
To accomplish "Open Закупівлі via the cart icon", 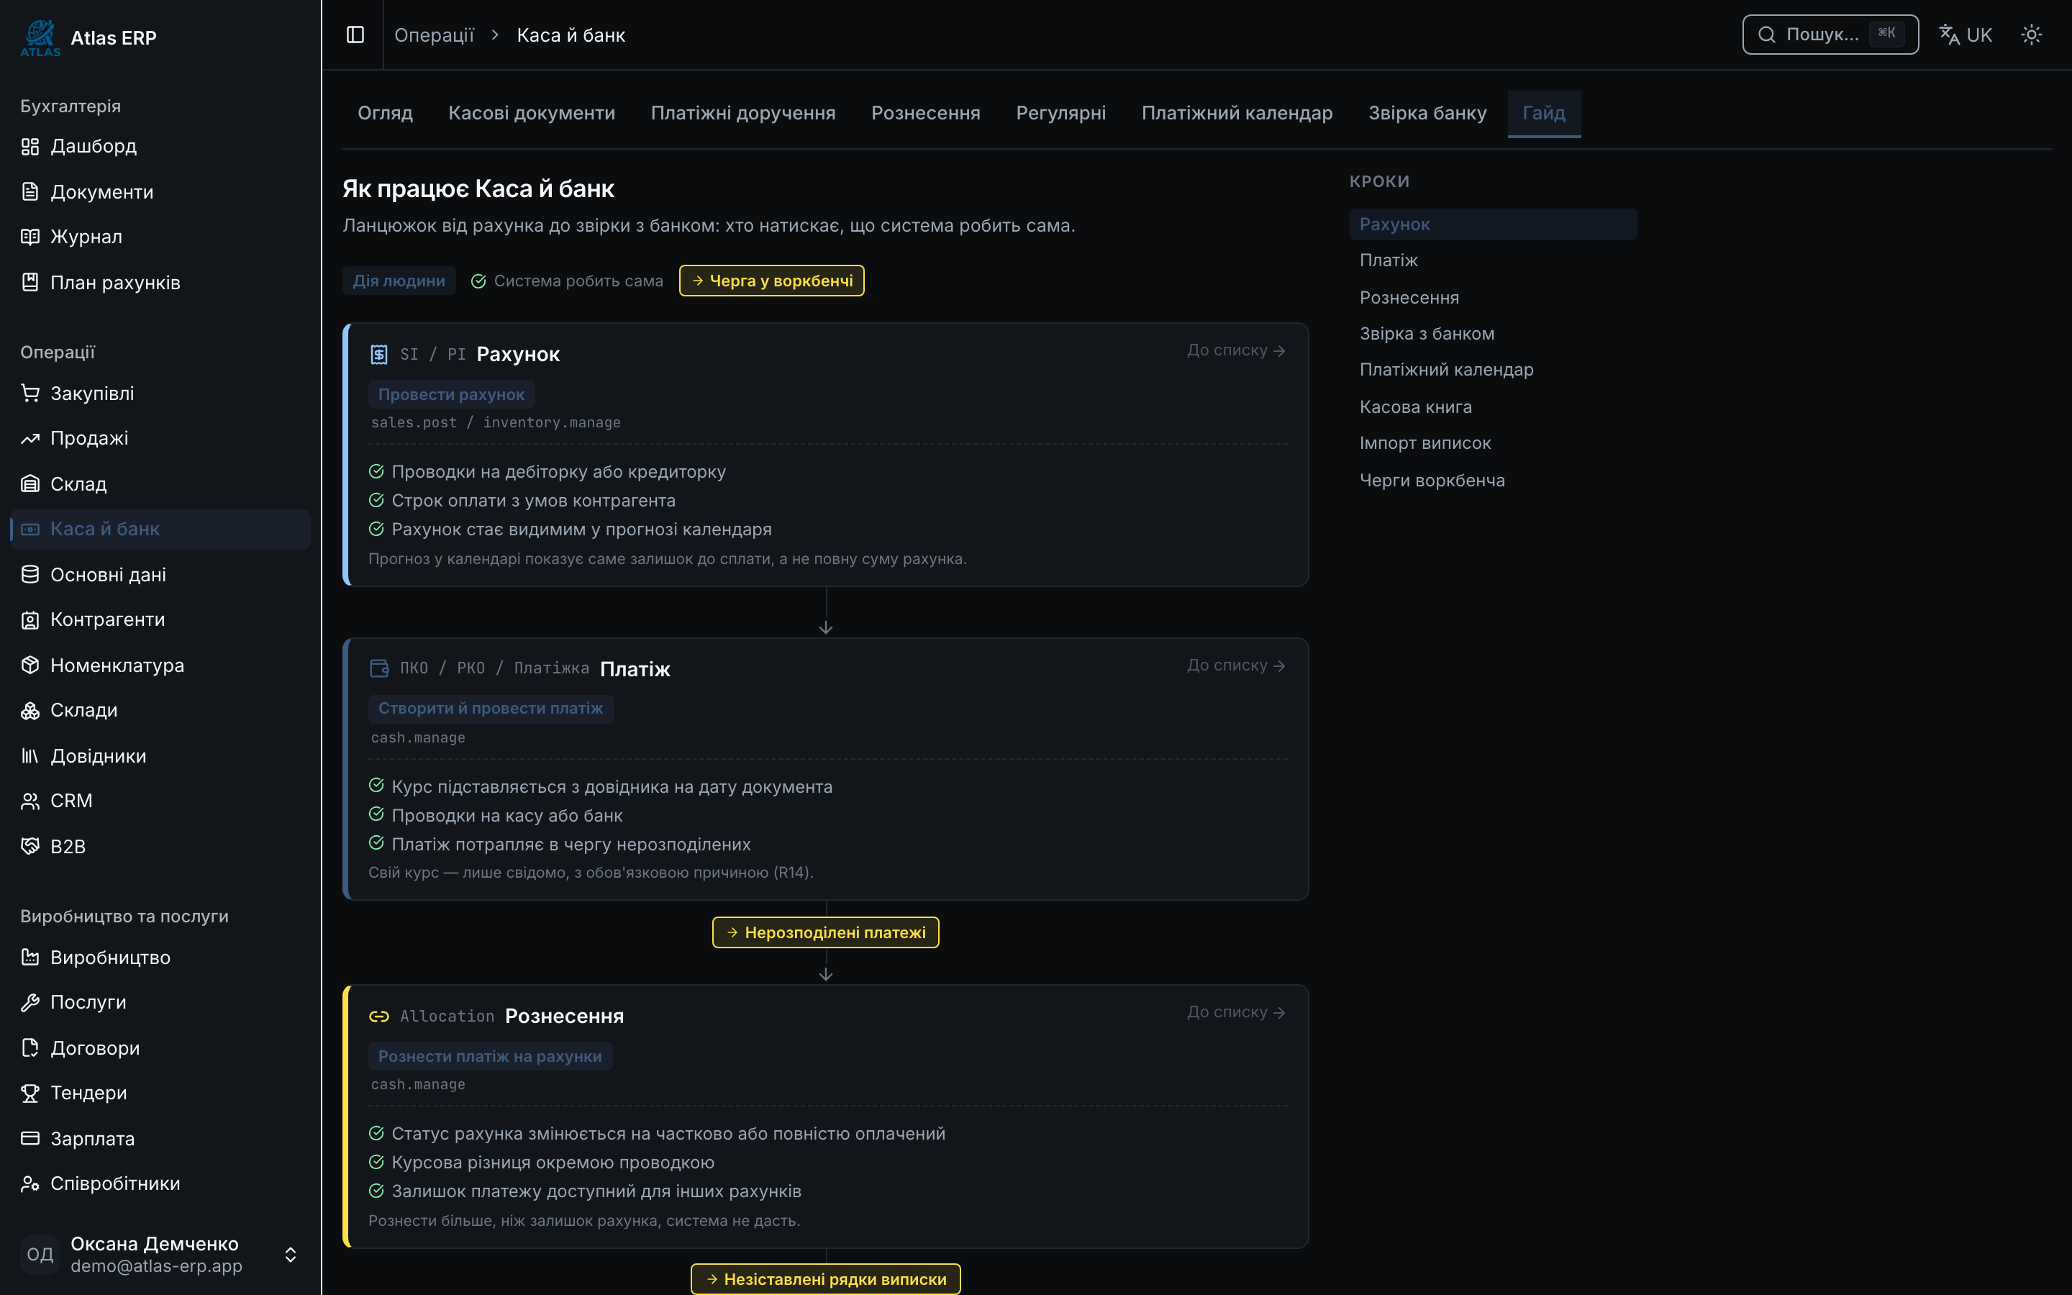I will (30, 393).
